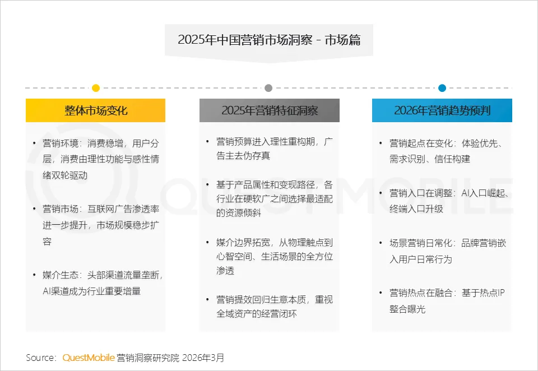Click the blue timeline dot
Image resolution: width=538 pixels, height=371 pixels.
[442, 87]
